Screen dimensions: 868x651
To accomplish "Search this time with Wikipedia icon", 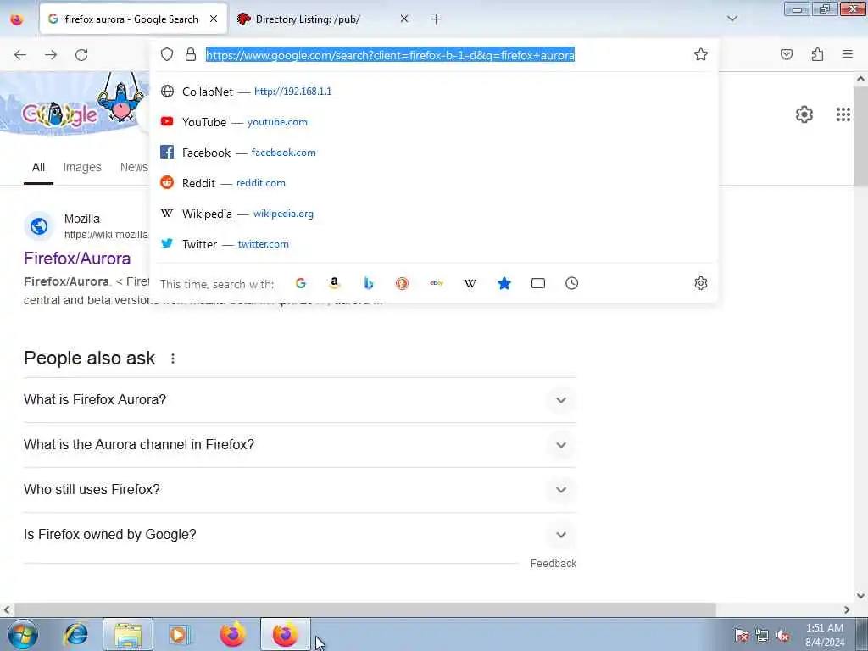I will (x=470, y=283).
